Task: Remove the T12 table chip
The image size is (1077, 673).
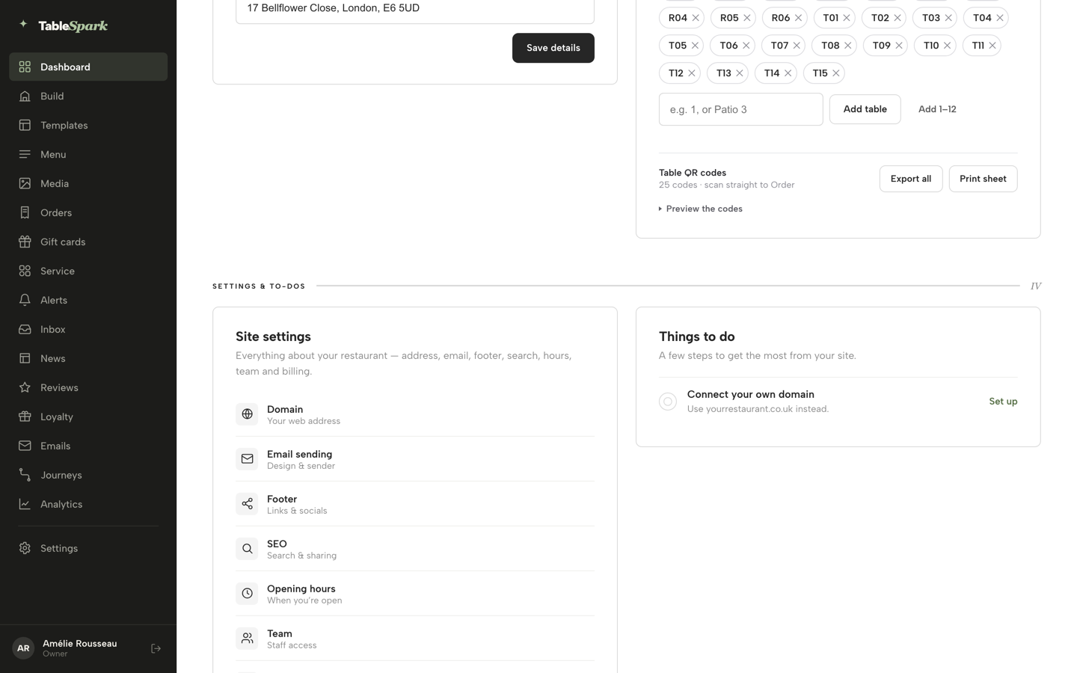Action: [x=692, y=73]
